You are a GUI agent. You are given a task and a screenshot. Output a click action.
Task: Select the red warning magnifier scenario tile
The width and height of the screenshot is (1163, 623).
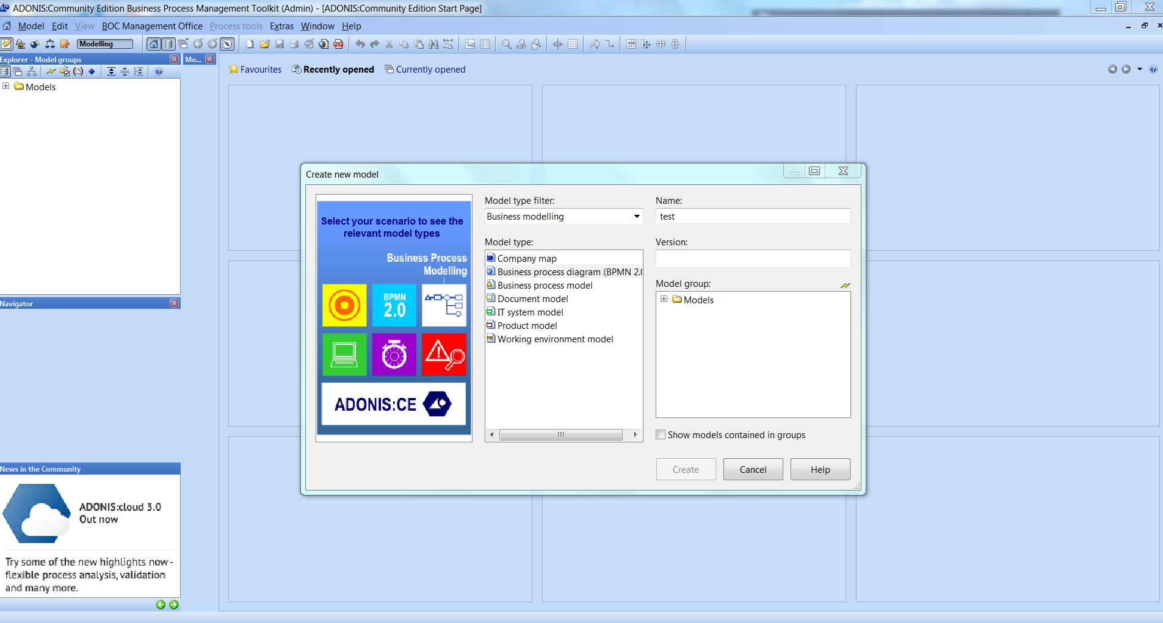(444, 355)
